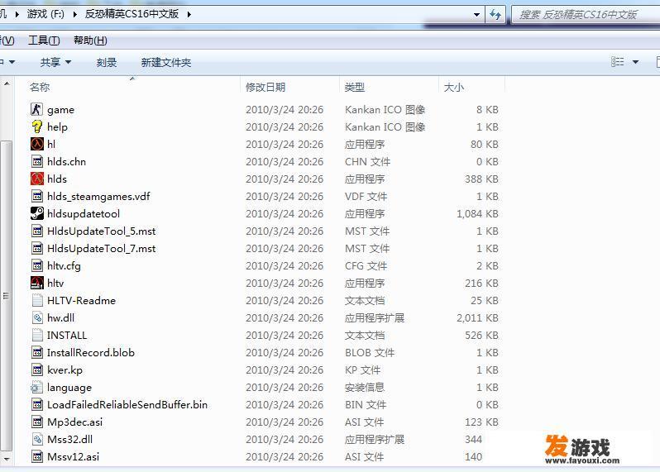
Task: Select the game ICO file icon
Action: [36, 109]
